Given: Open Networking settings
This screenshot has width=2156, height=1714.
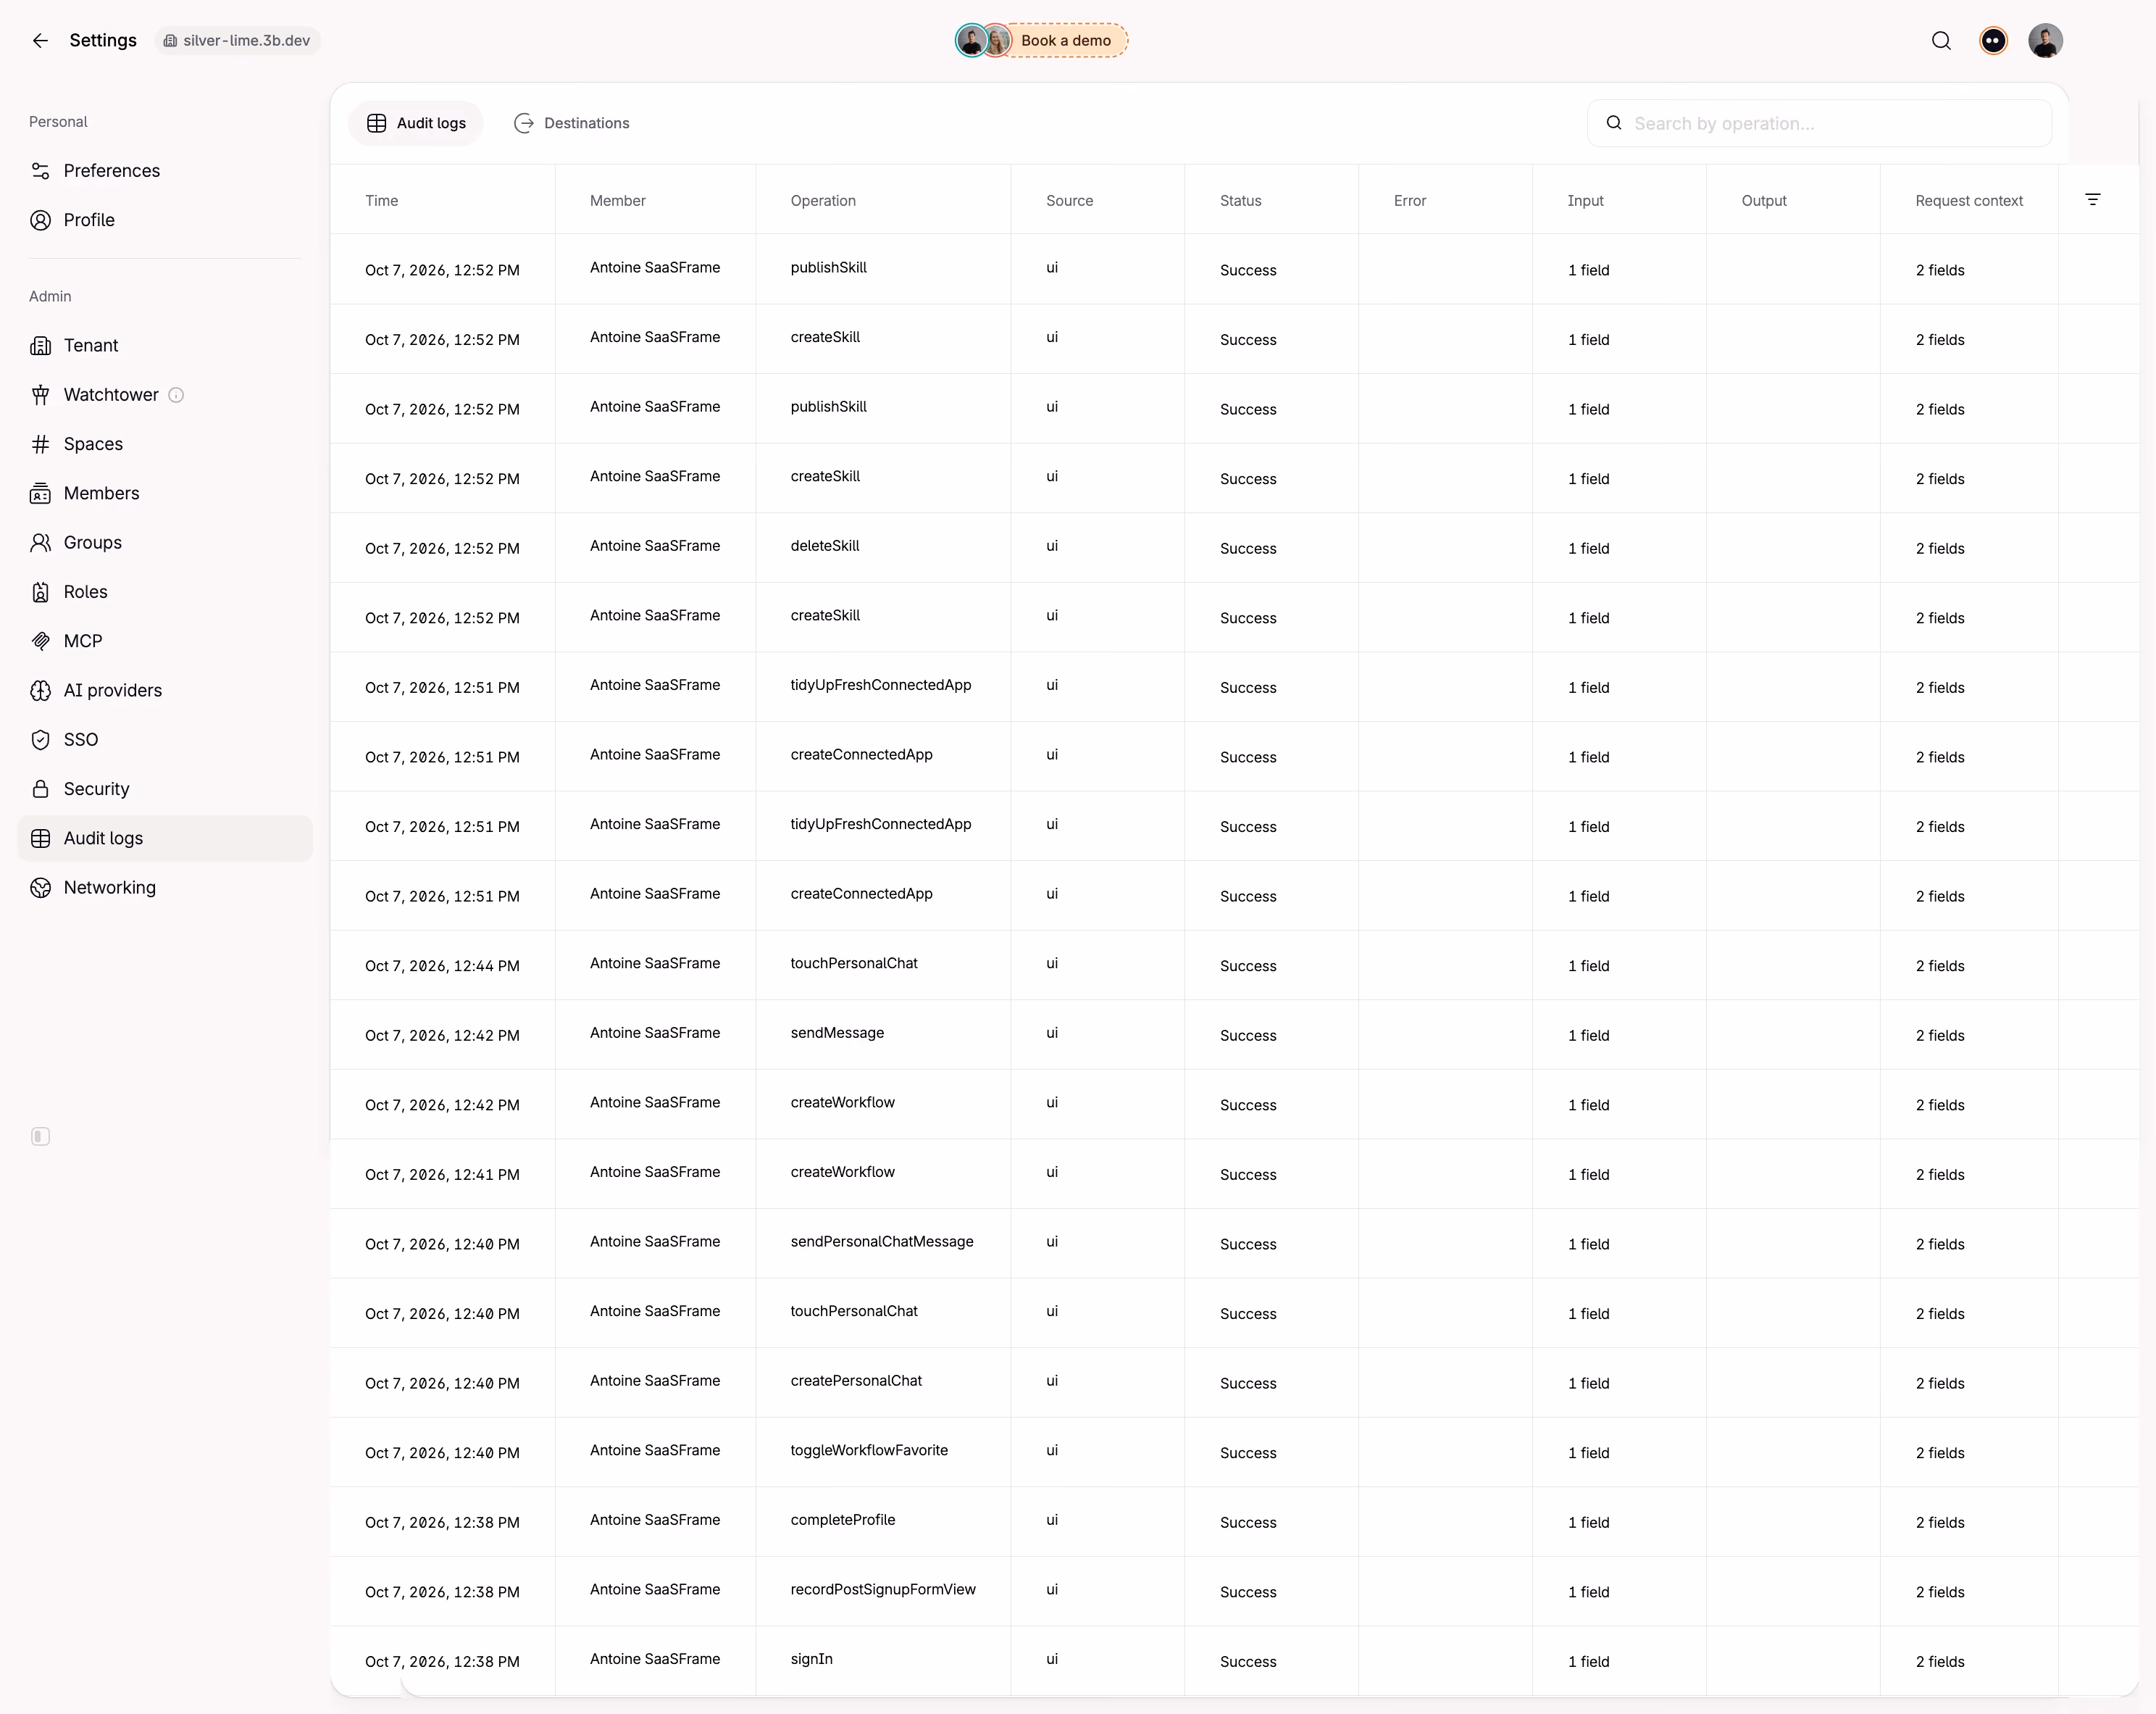Looking at the screenshot, I should point(165,888).
